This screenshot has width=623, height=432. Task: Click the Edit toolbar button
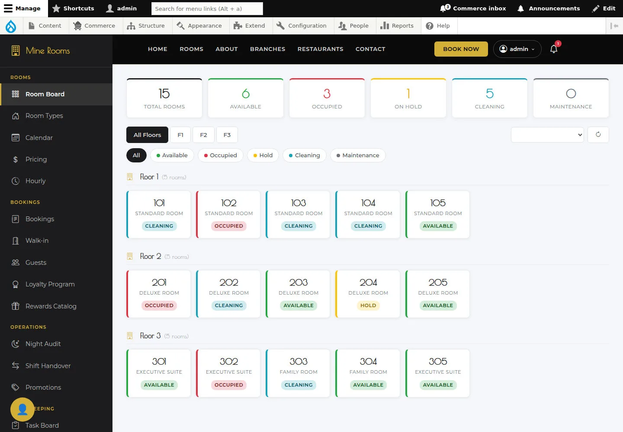pos(604,8)
